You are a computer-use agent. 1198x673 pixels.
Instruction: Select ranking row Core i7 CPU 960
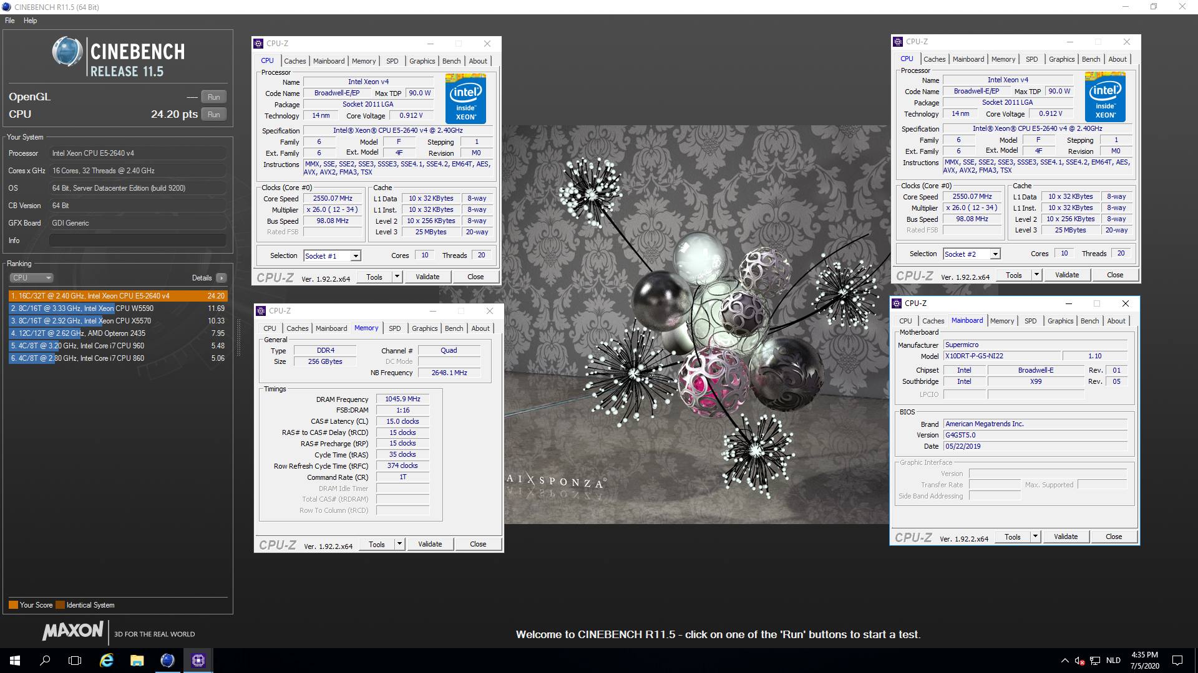point(118,346)
